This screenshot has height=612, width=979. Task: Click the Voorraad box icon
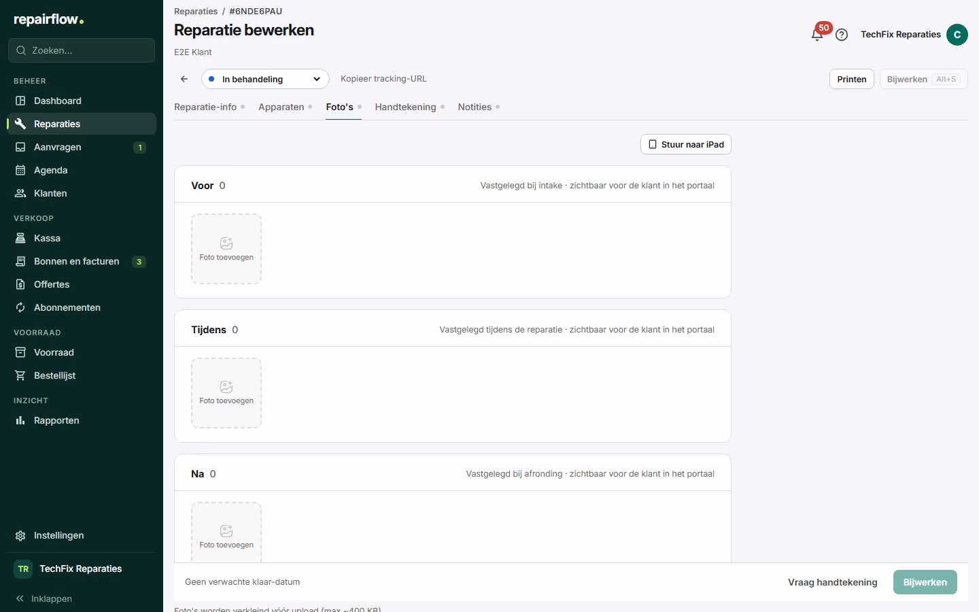(20, 352)
